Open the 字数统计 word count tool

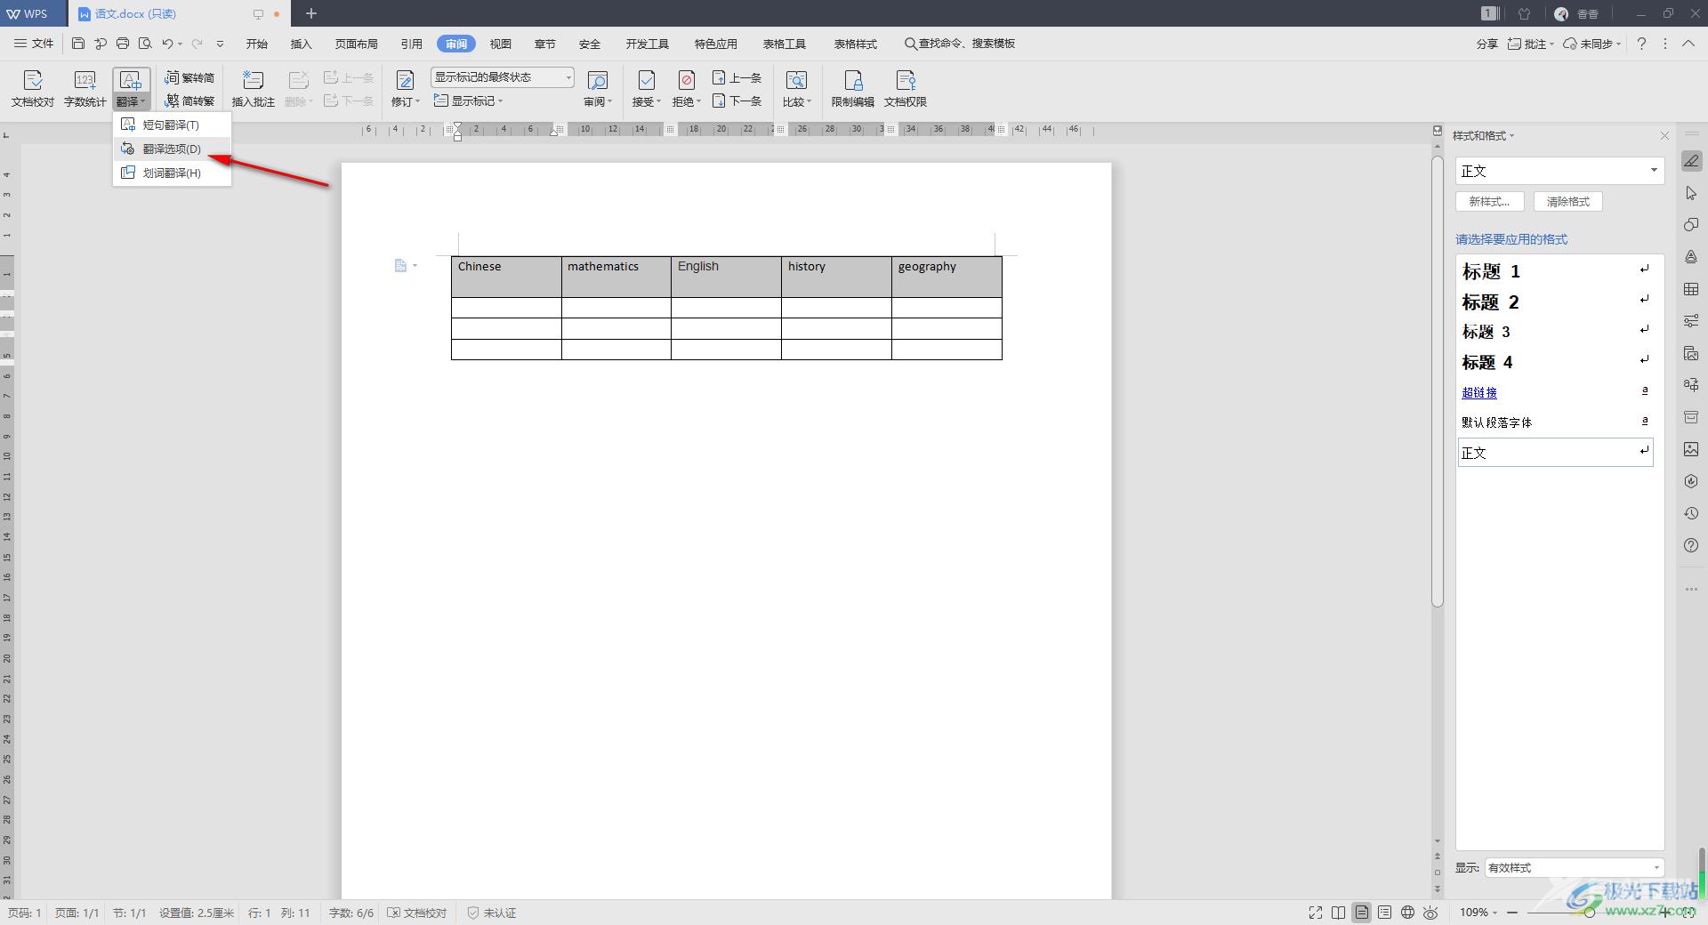coord(85,89)
